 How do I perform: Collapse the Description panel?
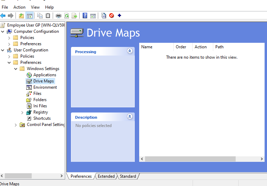[x=130, y=117]
